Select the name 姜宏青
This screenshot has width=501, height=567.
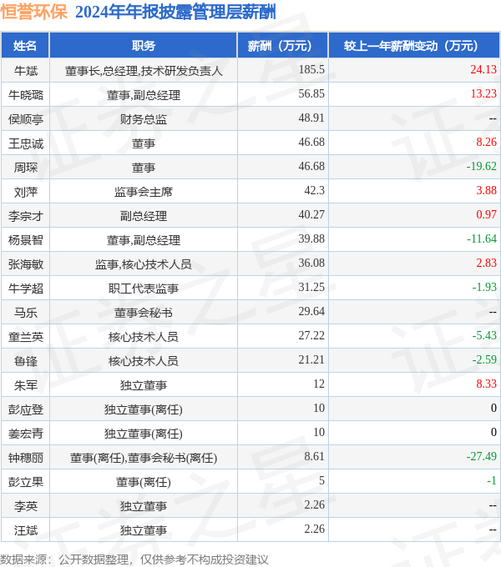point(25,434)
